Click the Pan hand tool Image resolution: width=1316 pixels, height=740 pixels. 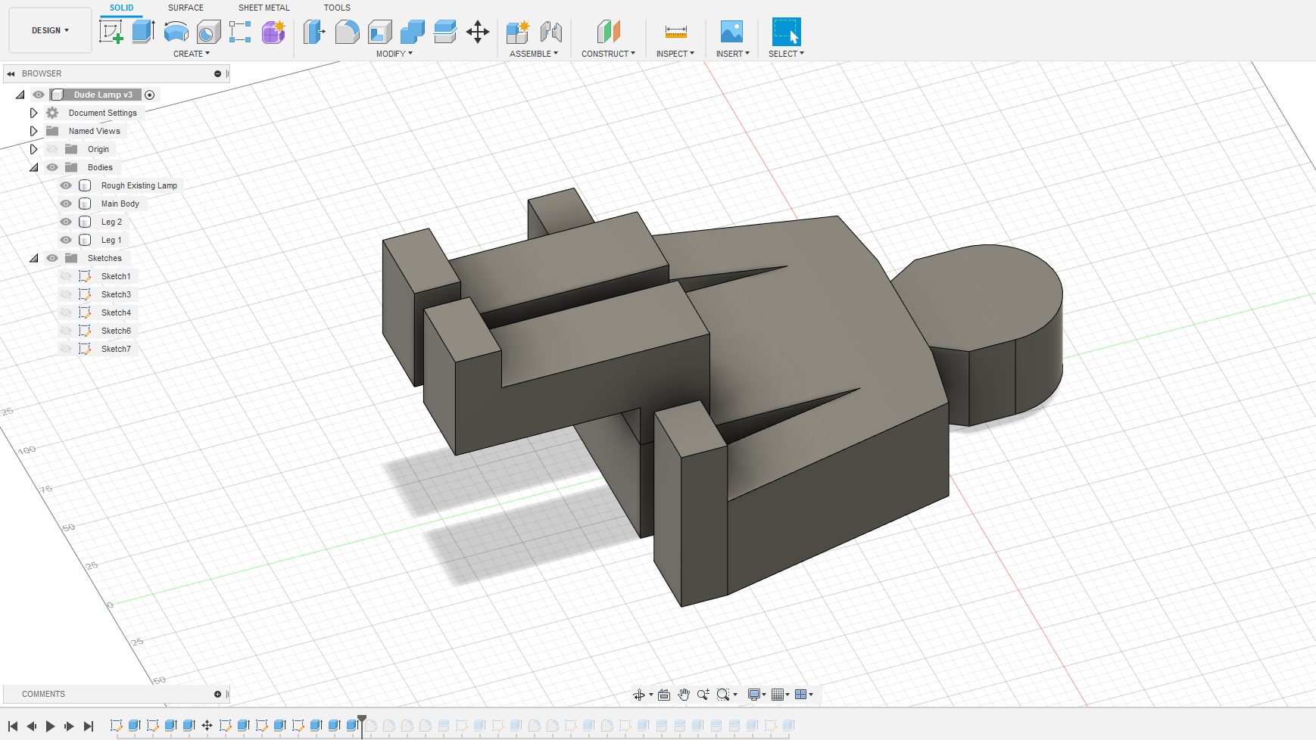point(684,695)
